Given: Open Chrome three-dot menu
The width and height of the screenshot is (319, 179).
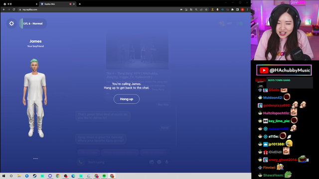Looking at the screenshot, I should (247, 9).
